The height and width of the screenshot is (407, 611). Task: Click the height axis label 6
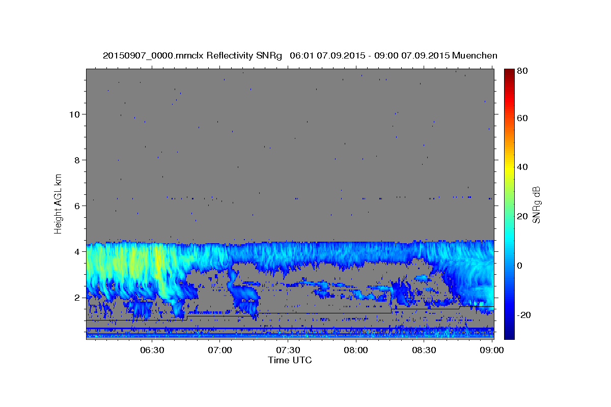[x=77, y=206]
